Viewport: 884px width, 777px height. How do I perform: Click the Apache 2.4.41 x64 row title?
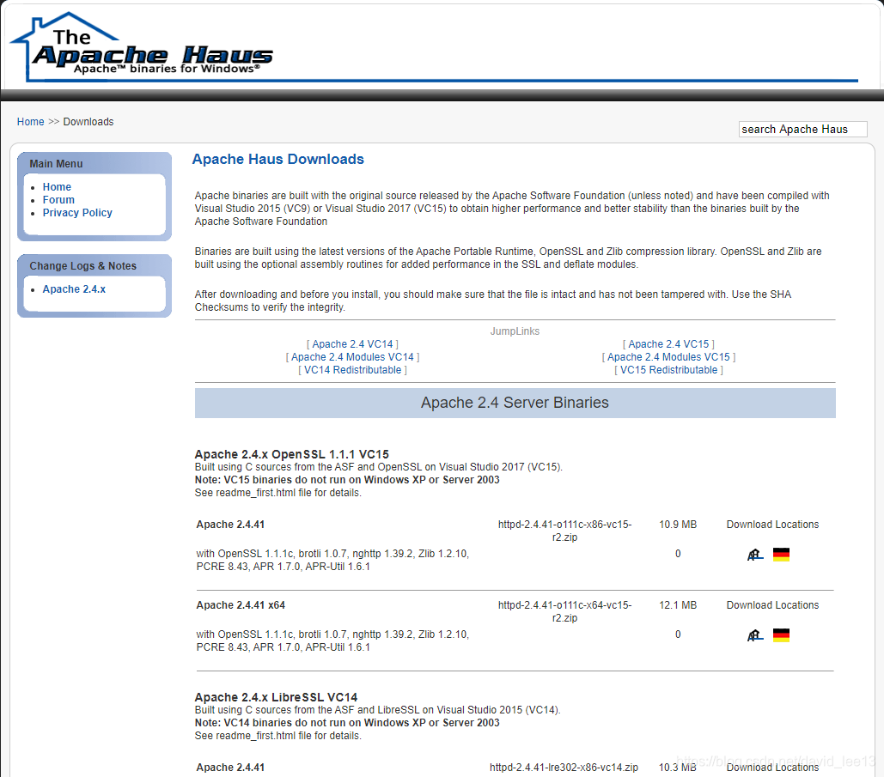[x=241, y=604]
